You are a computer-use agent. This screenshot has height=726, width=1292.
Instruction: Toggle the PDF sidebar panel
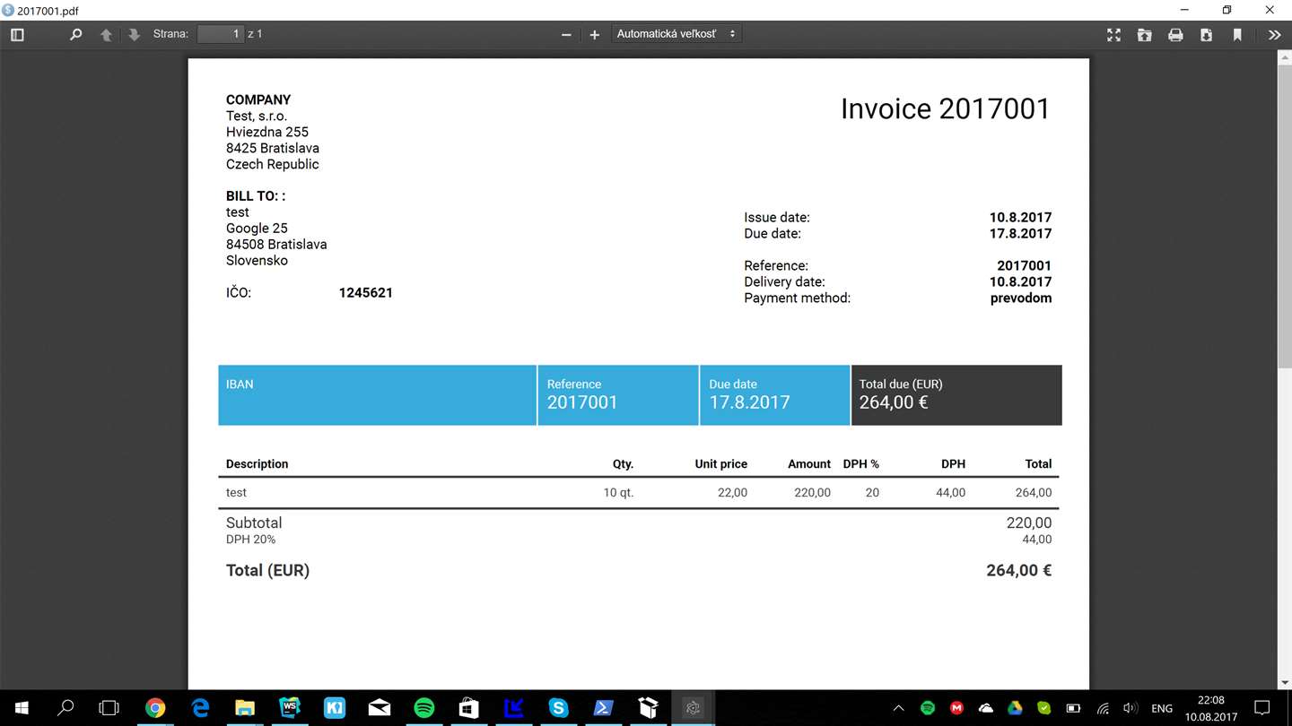(17, 35)
